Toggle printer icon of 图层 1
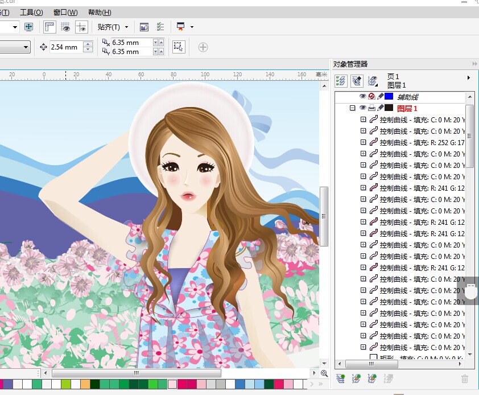 tap(371, 108)
